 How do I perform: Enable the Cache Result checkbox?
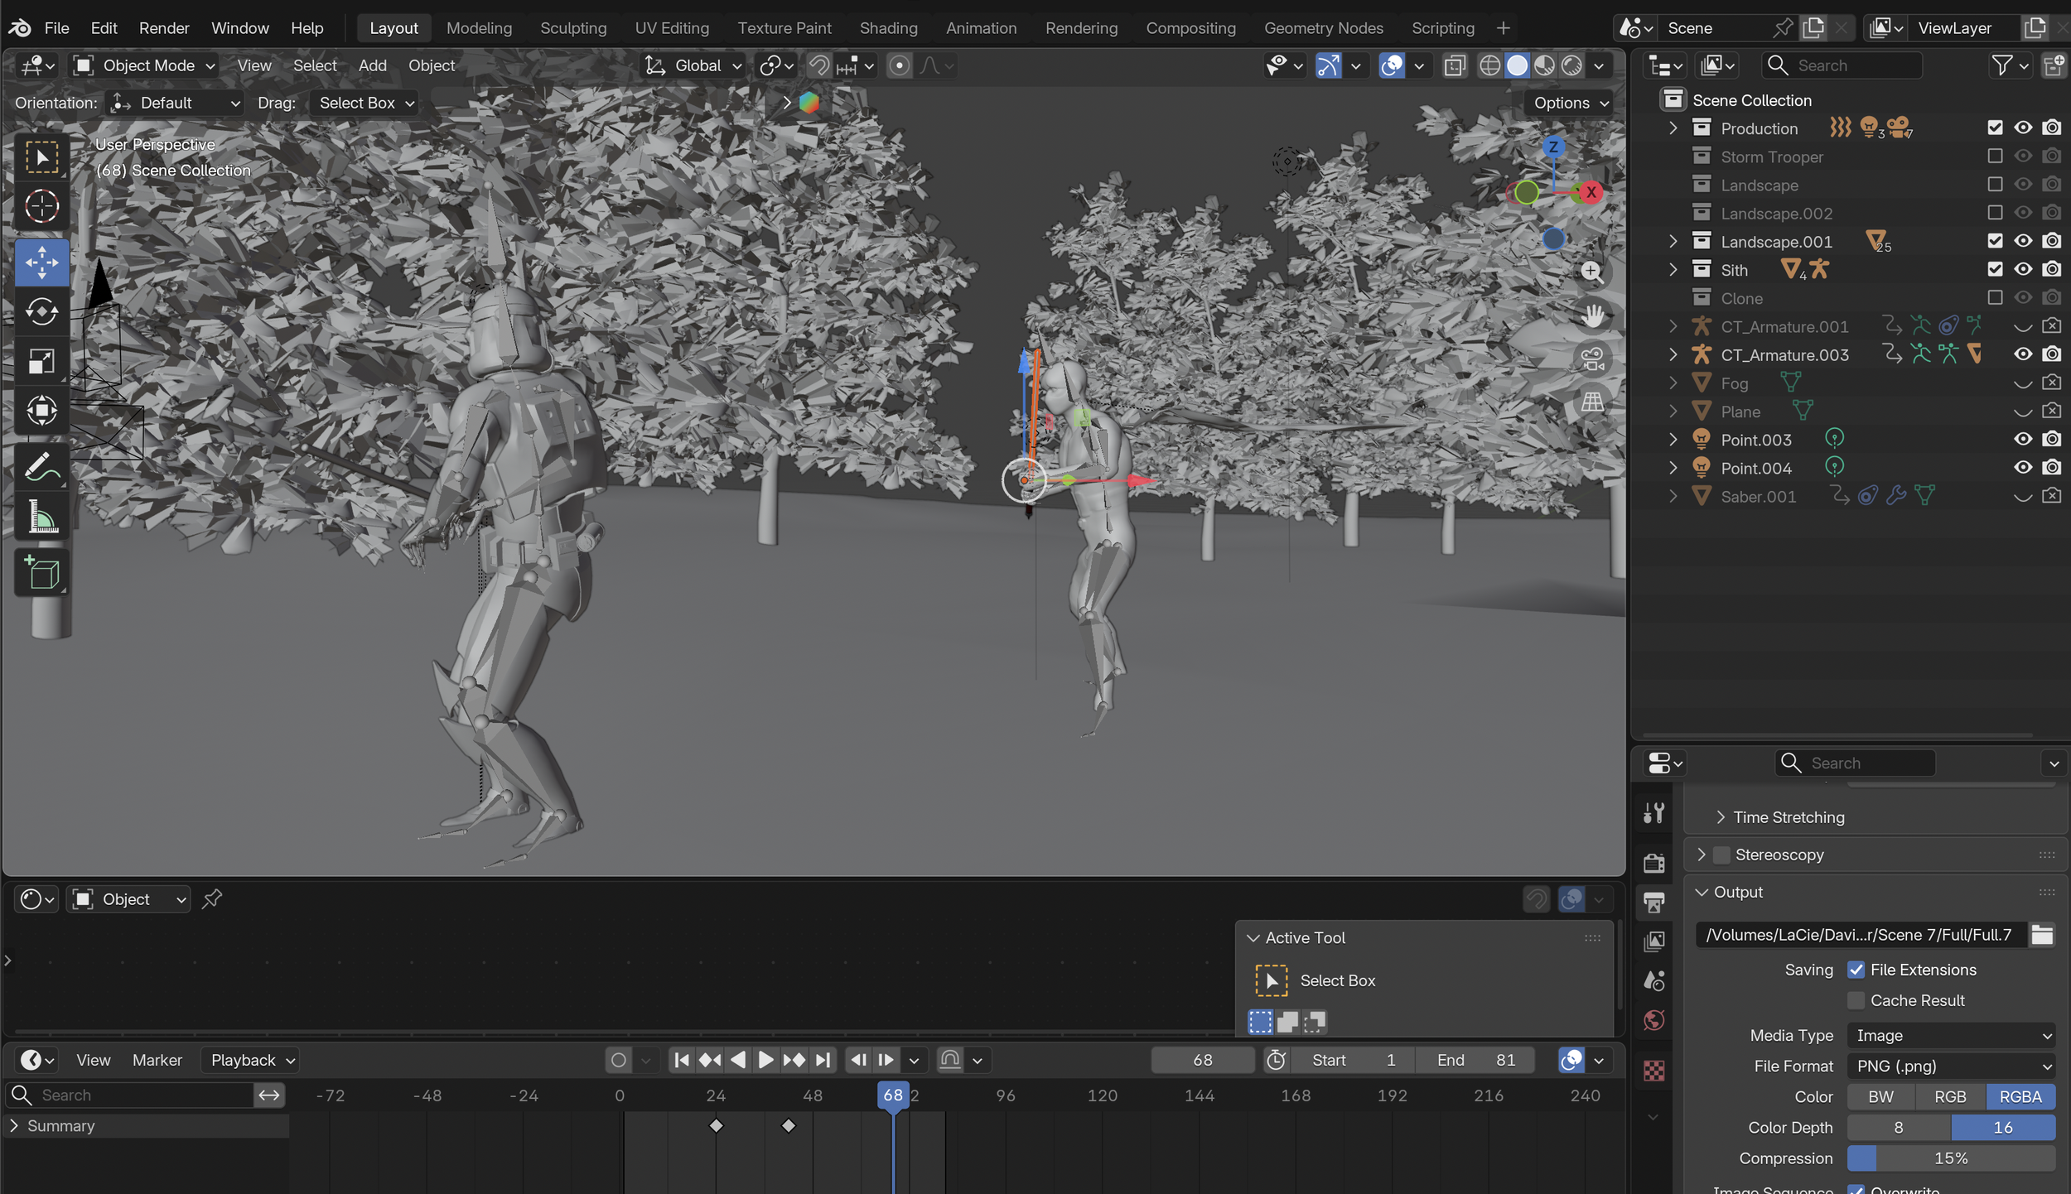pyautogui.click(x=1856, y=1000)
